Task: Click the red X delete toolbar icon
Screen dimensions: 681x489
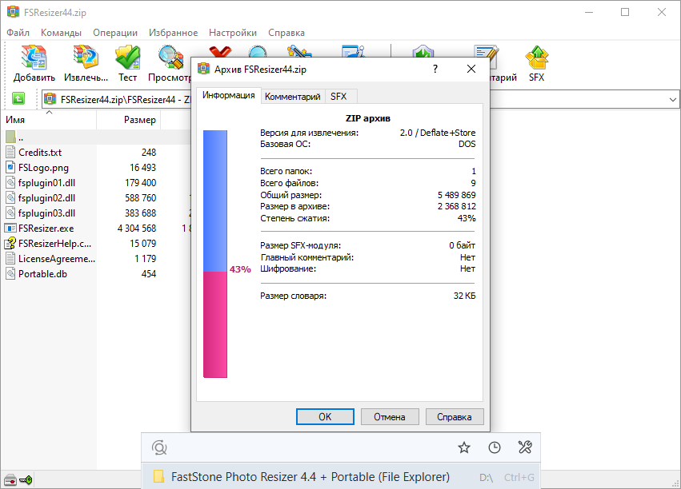Action: [x=220, y=51]
